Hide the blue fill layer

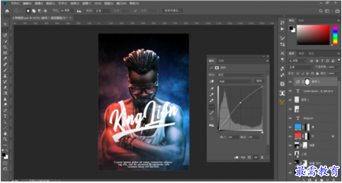click(x=290, y=127)
